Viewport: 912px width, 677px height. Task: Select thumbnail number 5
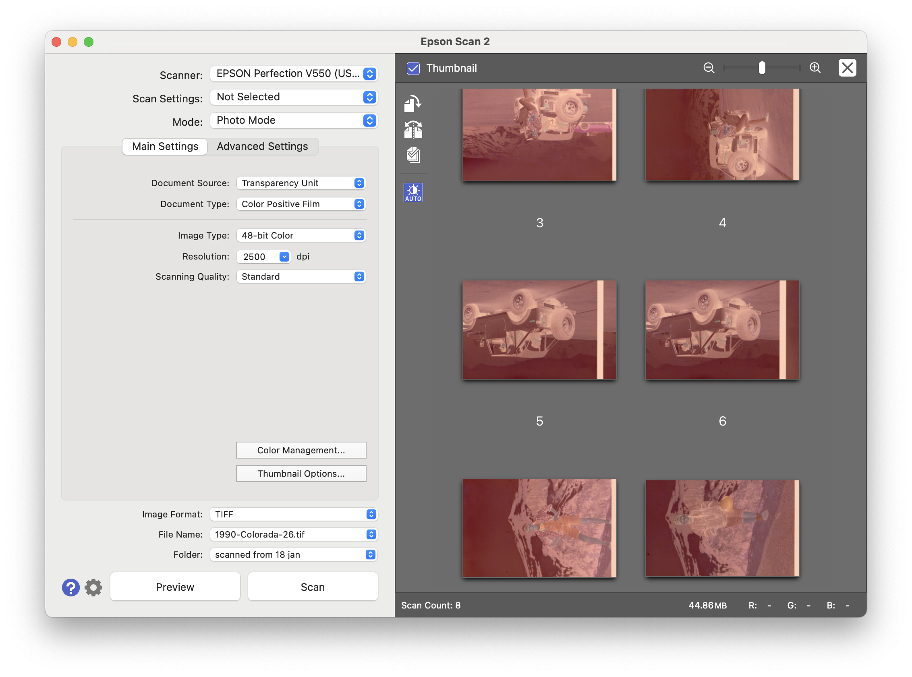pos(539,330)
